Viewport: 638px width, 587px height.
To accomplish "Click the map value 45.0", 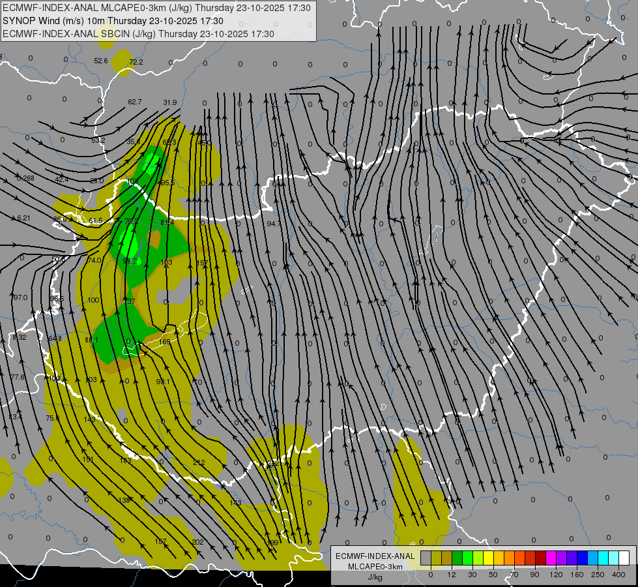I will pos(204,143).
